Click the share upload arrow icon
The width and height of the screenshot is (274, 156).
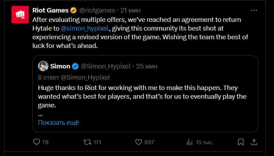(254, 142)
